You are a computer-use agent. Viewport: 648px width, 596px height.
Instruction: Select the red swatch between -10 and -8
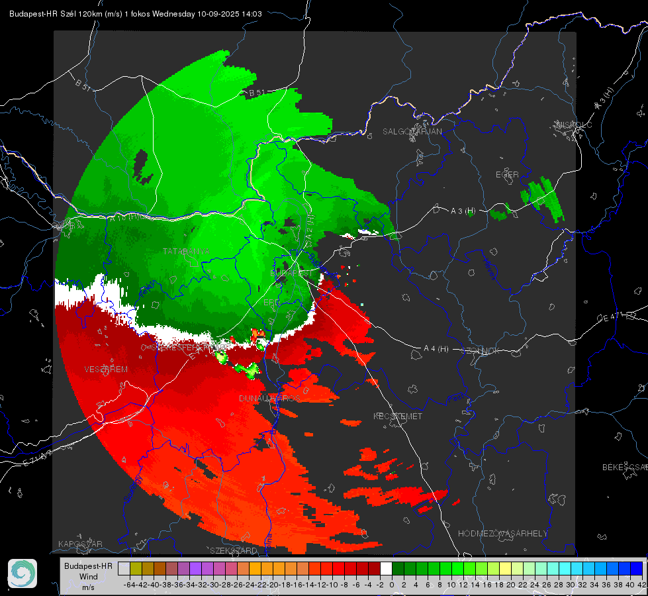click(338, 569)
